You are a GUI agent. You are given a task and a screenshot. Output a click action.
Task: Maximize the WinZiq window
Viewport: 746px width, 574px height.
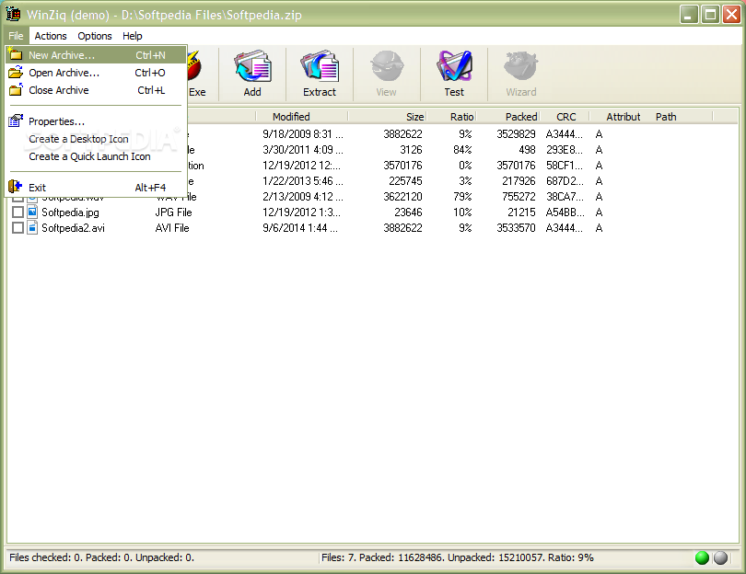point(710,15)
